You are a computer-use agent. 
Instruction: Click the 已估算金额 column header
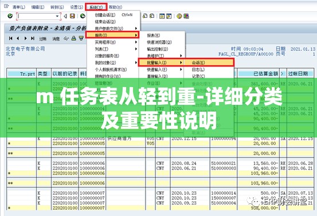pyautogui.click(x=259, y=74)
